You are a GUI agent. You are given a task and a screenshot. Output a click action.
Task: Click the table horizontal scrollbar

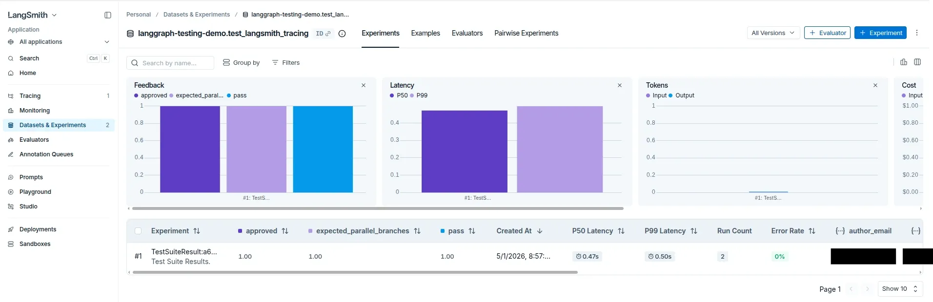click(x=355, y=272)
